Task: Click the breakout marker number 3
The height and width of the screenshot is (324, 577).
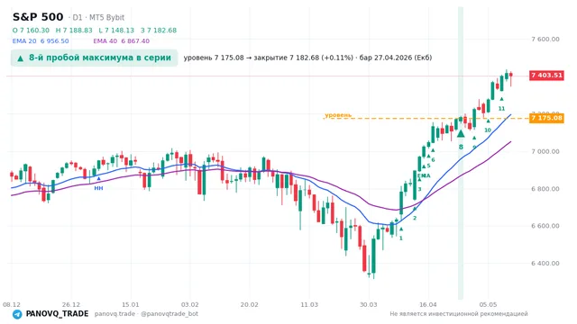Action: (419, 189)
